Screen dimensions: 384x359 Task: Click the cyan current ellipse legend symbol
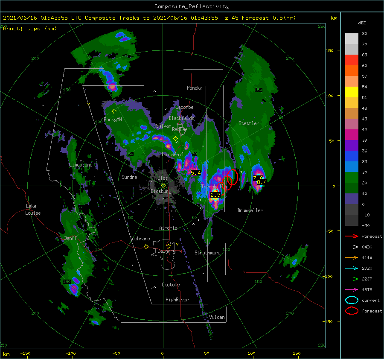pyautogui.click(x=352, y=300)
